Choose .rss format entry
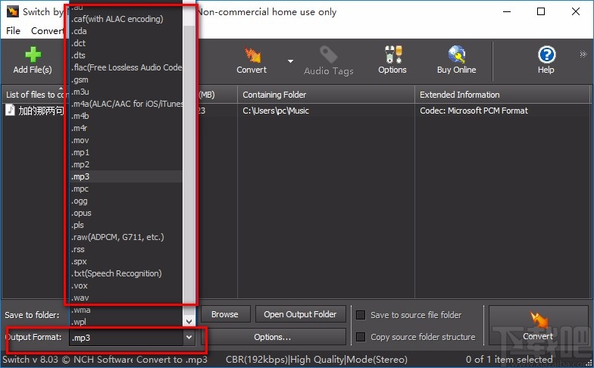Image resolution: width=594 pixels, height=368 pixels. [126, 249]
